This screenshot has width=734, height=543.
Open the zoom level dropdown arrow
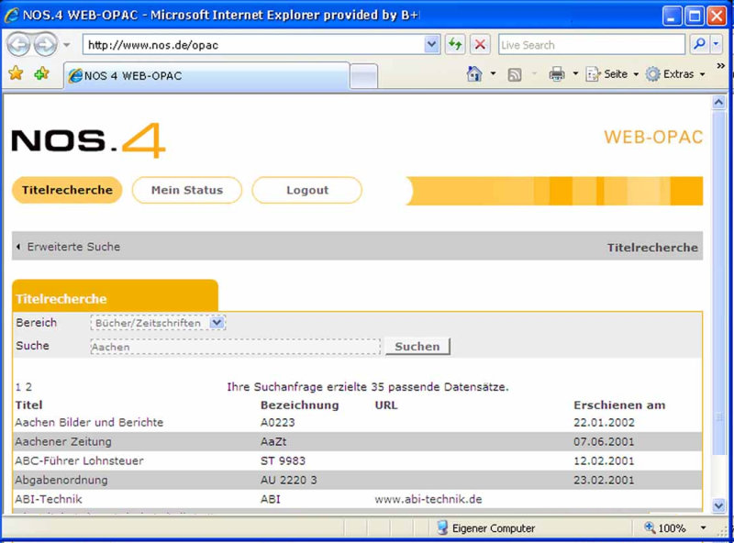[x=703, y=528]
